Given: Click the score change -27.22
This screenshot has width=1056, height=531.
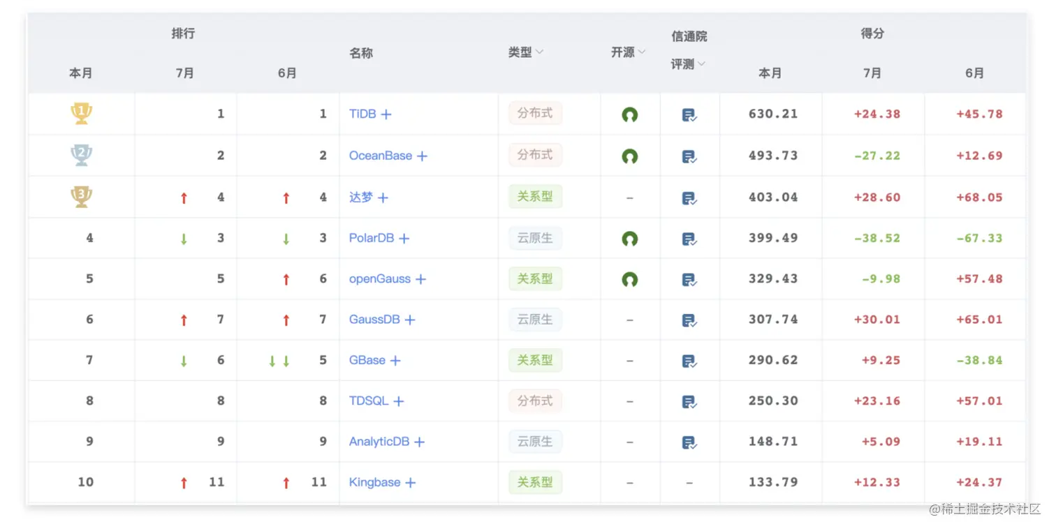Looking at the screenshot, I should [x=877, y=156].
